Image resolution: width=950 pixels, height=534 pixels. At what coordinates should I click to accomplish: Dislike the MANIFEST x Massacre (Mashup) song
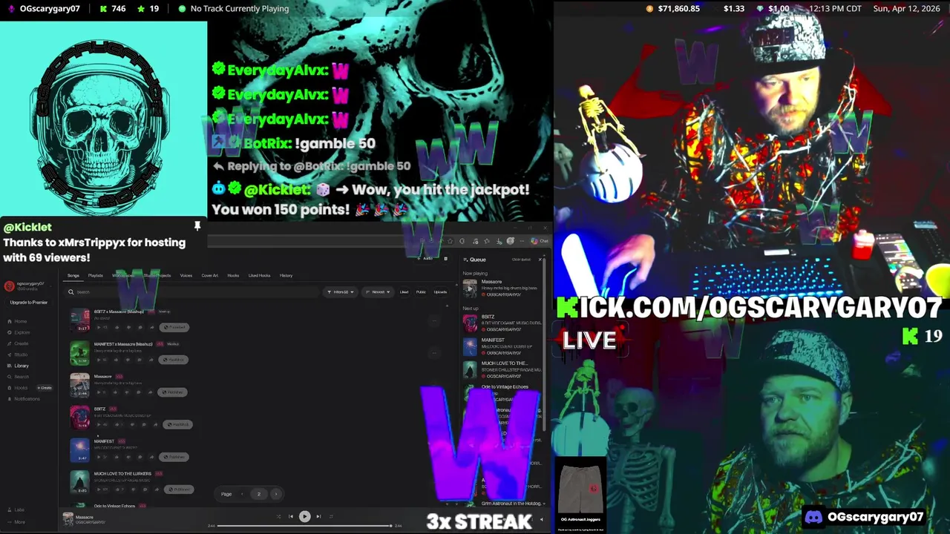(128, 360)
